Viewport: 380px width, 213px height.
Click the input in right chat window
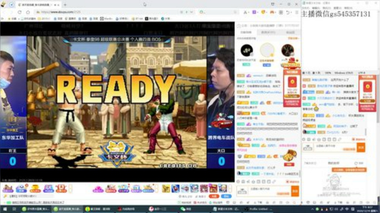coord(335,148)
